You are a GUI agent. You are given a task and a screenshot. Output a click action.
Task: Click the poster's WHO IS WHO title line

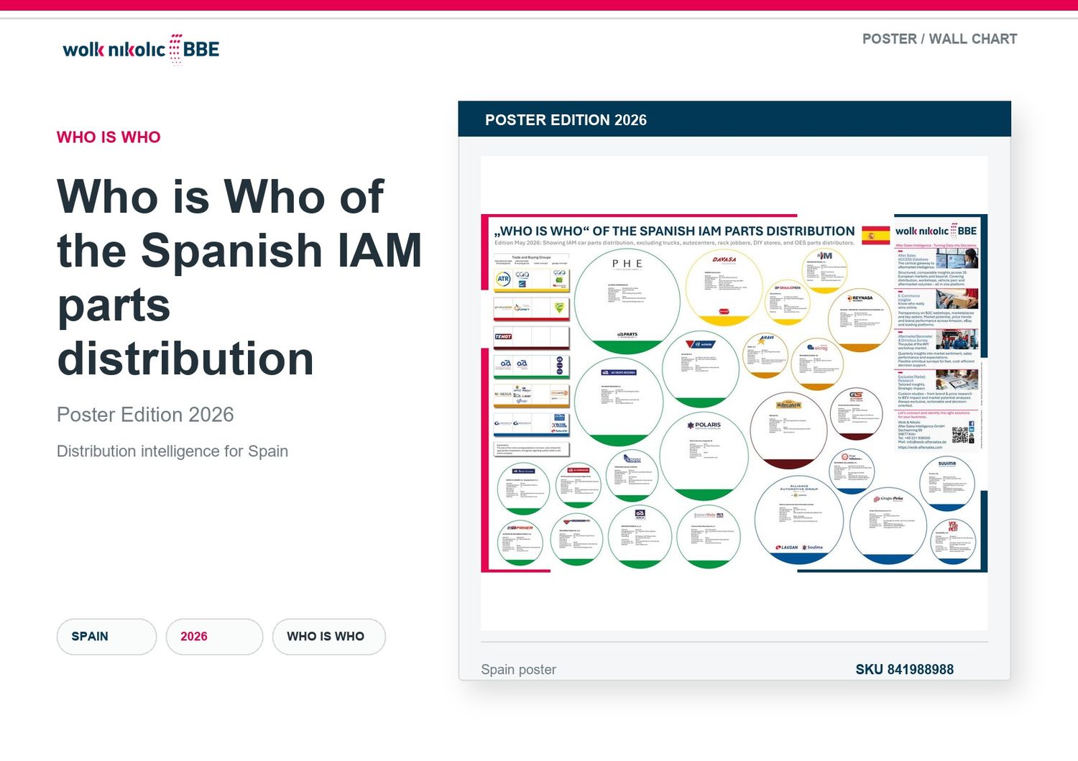click(x=674, y=231)
